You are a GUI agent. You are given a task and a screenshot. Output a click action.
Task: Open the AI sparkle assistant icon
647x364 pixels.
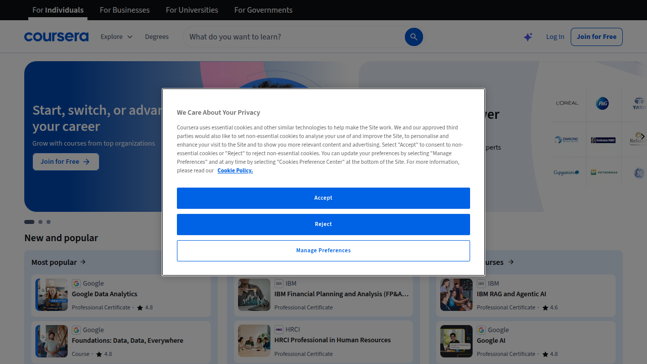click(x=528, y=37)
